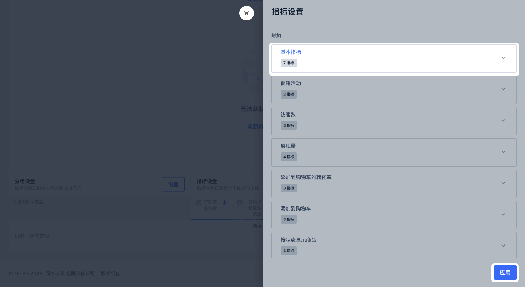This screenshot has width=526, height=287.
Task: Close the 指标设置 panel with the X button
Action: coord(247,13)
